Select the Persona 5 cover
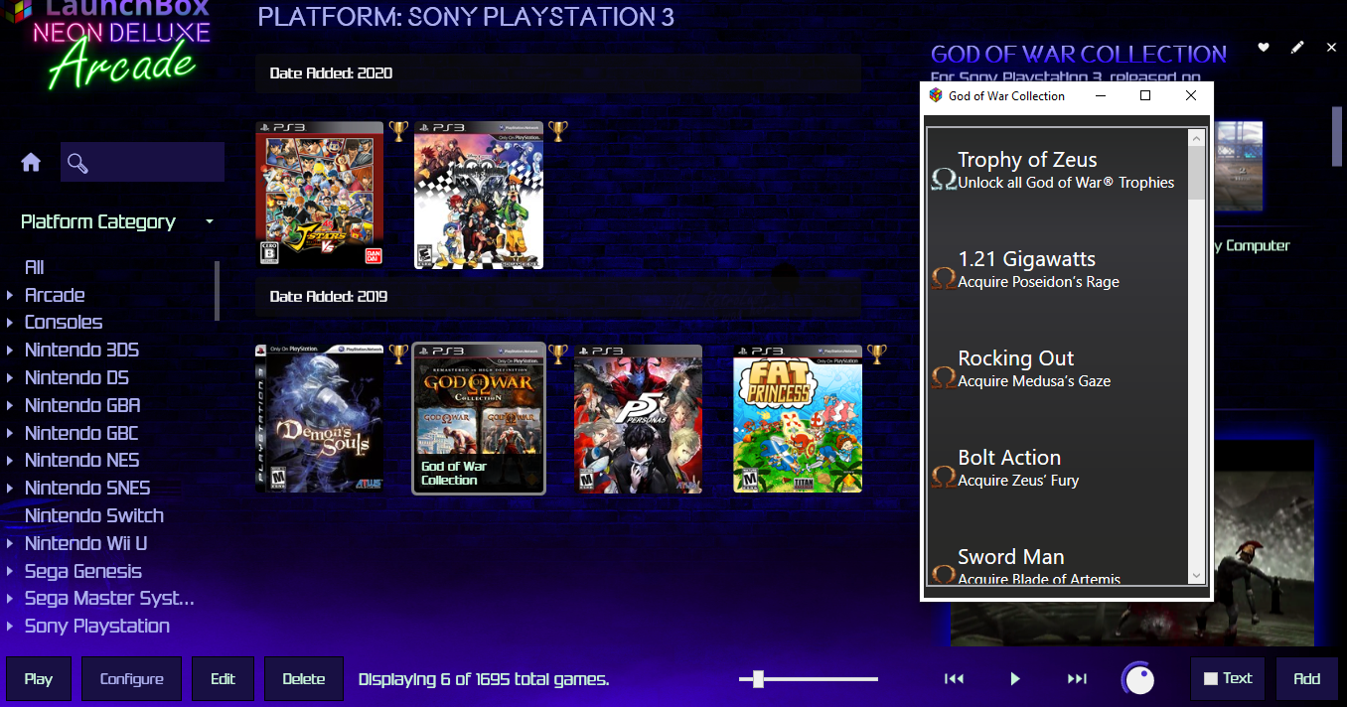The height and width of the screenshot is (707, 1347). pos(638,418)
